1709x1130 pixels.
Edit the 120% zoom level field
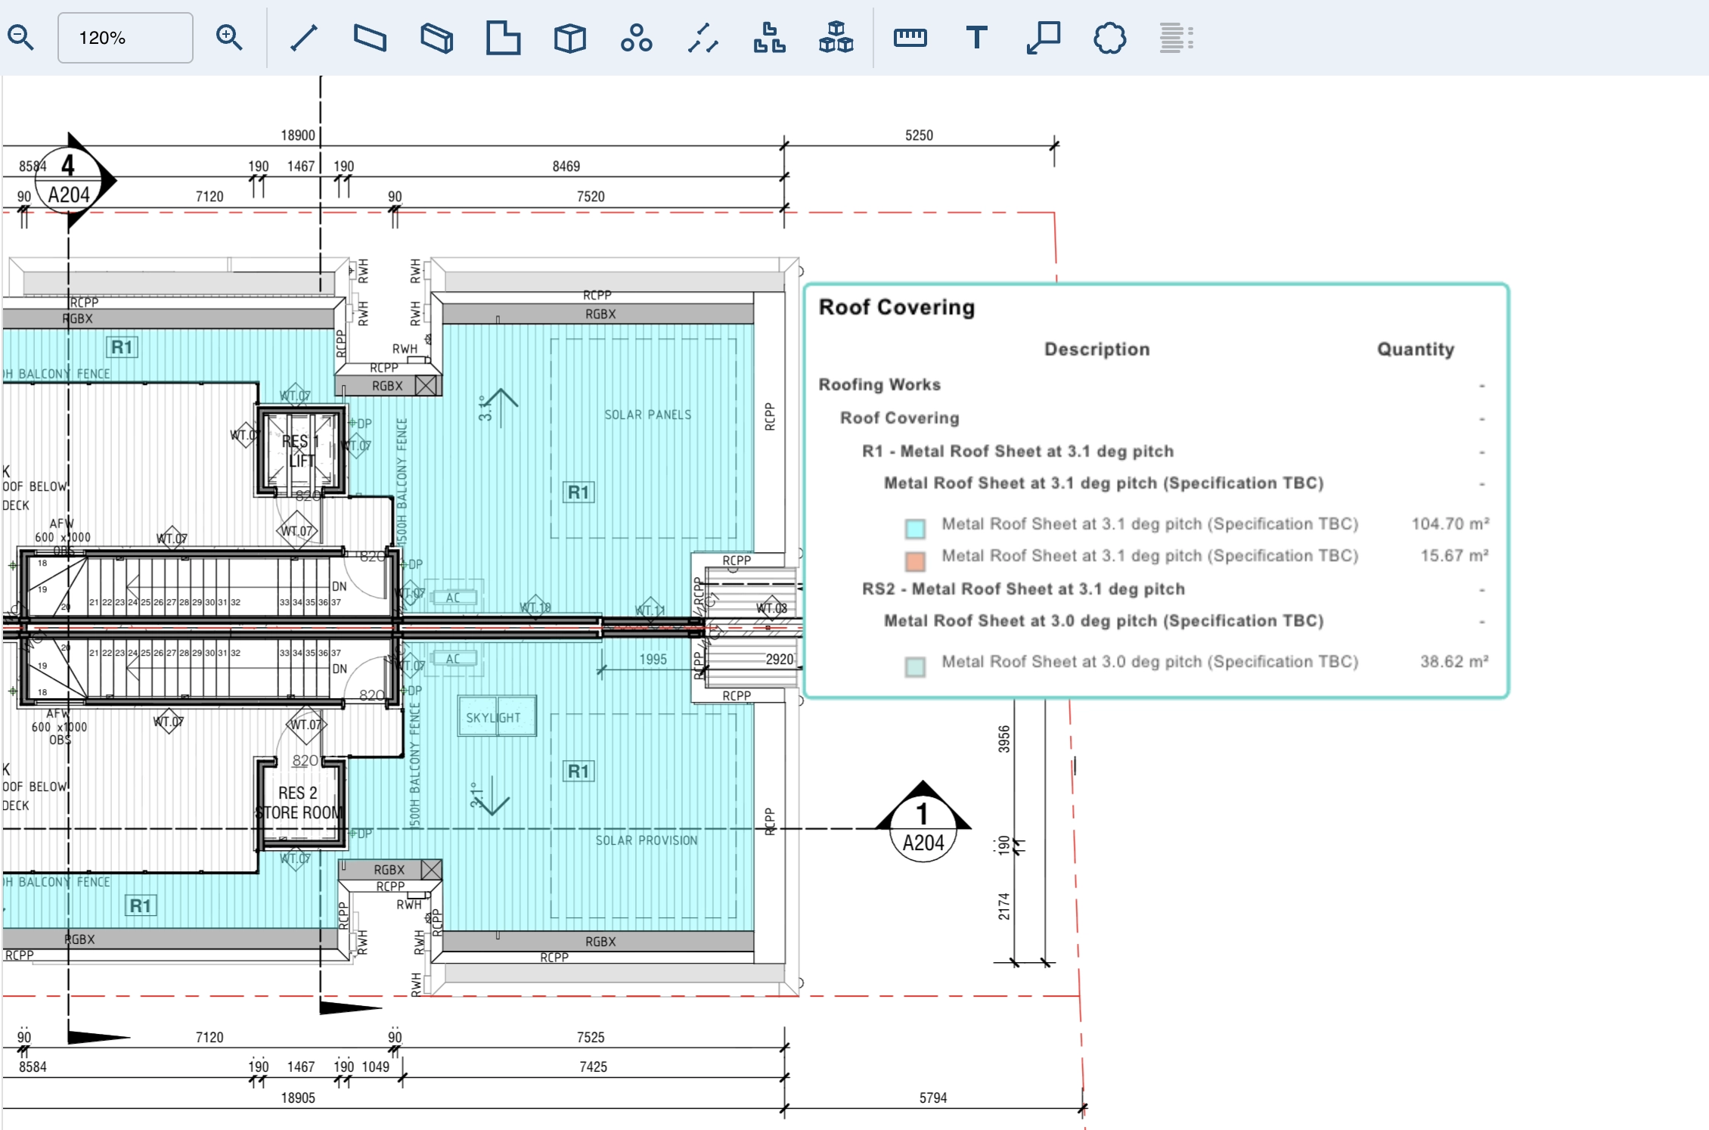pyautogui.click(x=126, y=38)
